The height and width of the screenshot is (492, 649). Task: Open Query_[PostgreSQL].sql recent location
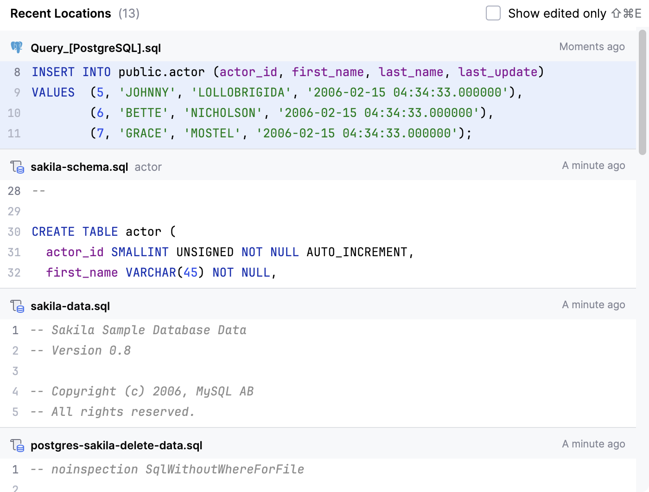95,48
